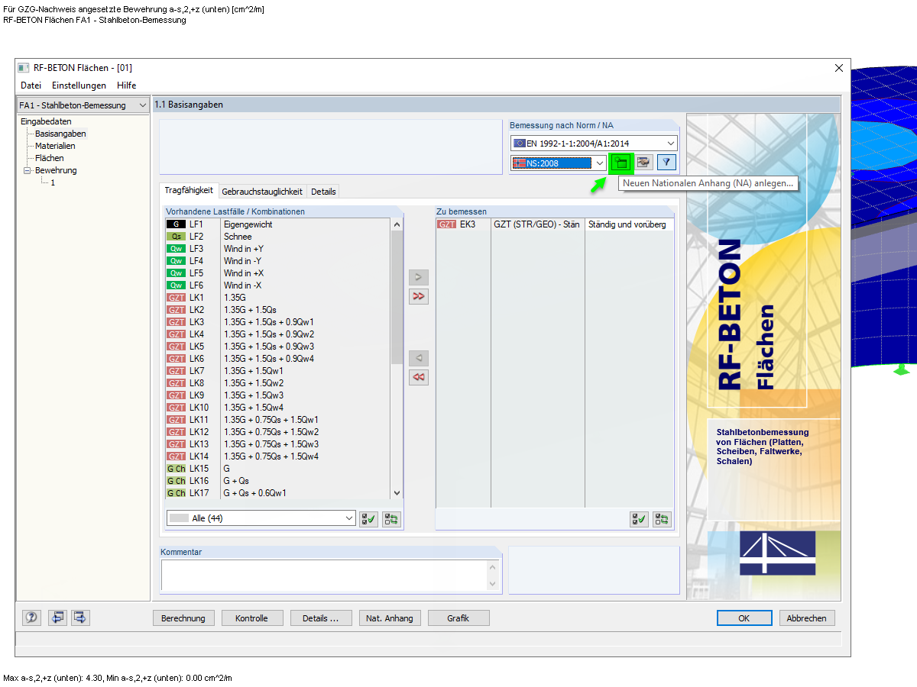Select Basisangaben in the navigator tree
The image size is (917, 687).
pos(60,134)
